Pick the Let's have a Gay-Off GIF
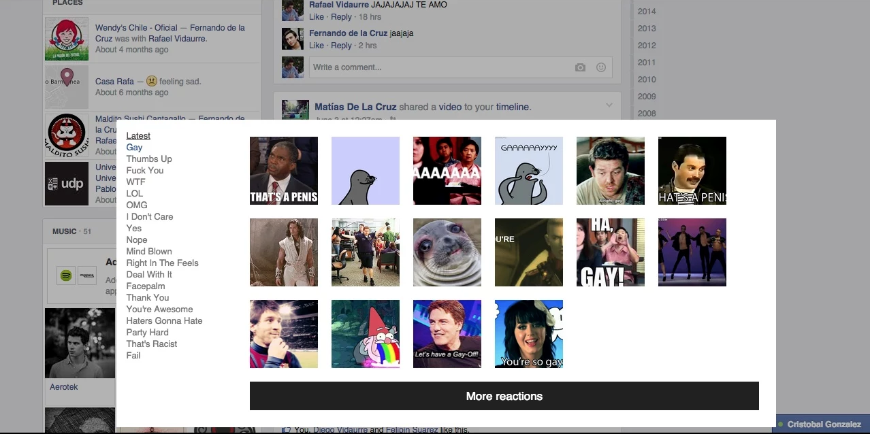Image resolution: width=870 pixels, height=434 pixels. tap(447, 334)
